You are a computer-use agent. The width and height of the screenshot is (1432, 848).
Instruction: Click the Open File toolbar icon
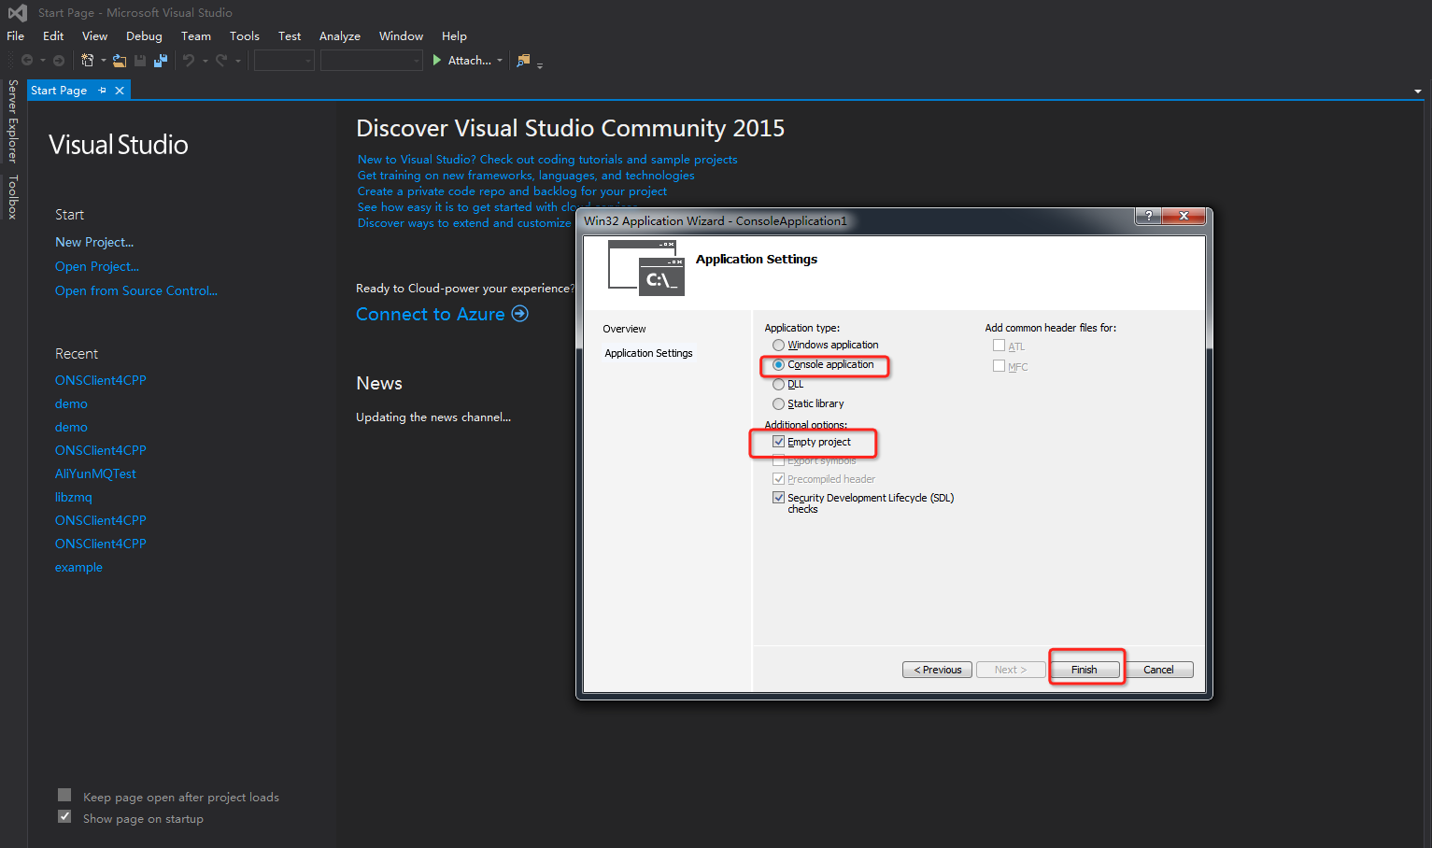coord(120,61)
